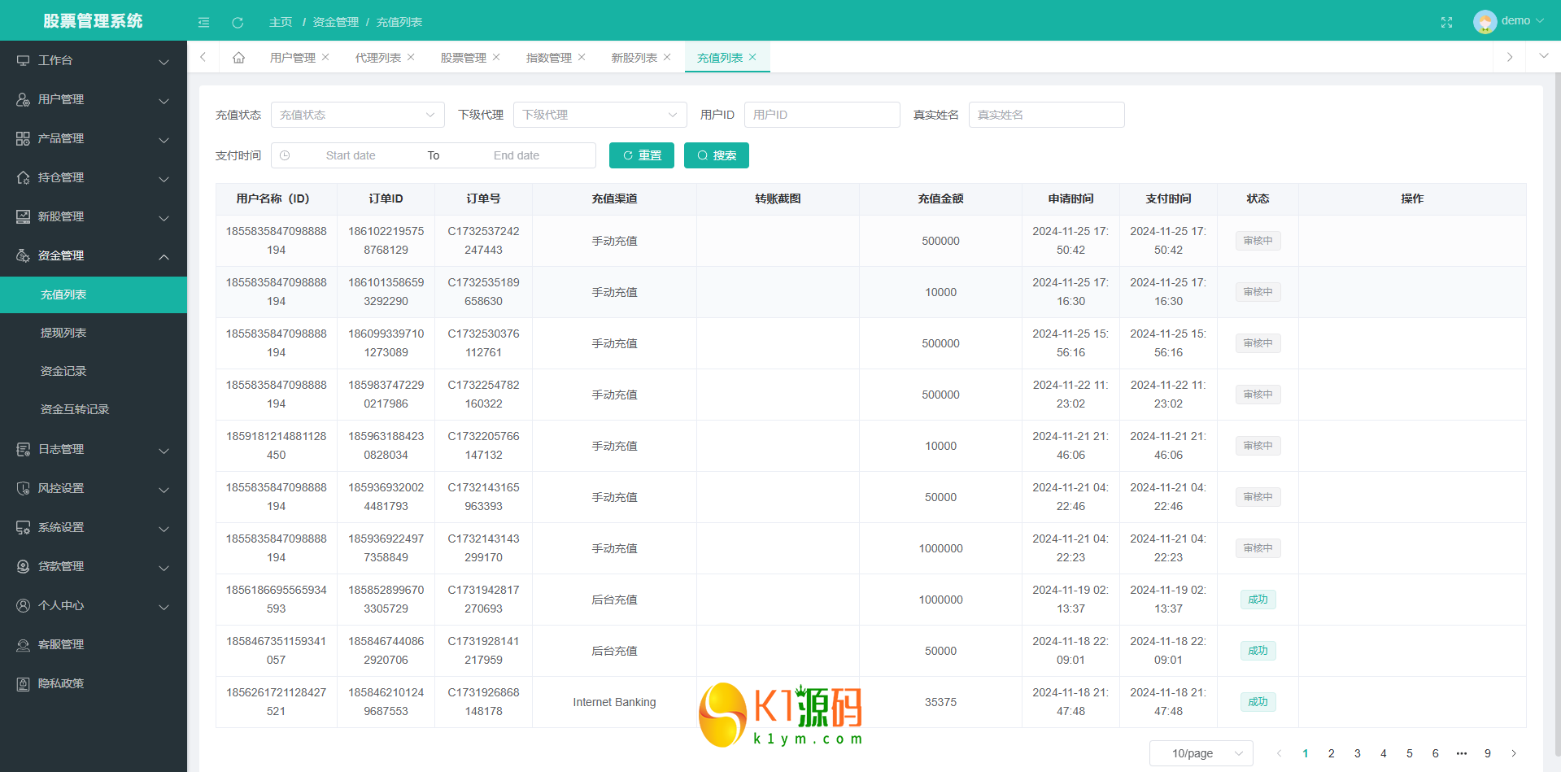Click the 用户ID input field
The height and width of the screenshot is (772, 1561).
pyautogui.click(x=822, y=115)
